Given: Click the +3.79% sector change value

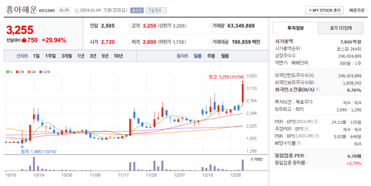Looking at the screenshot, I should point(354,163).
